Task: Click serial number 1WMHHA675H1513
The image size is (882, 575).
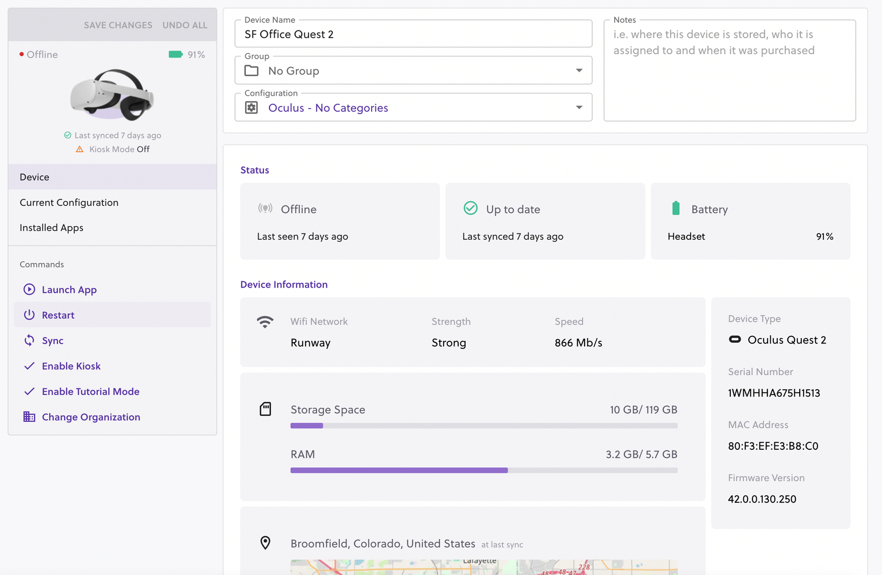Action: [x=774, y=393]
